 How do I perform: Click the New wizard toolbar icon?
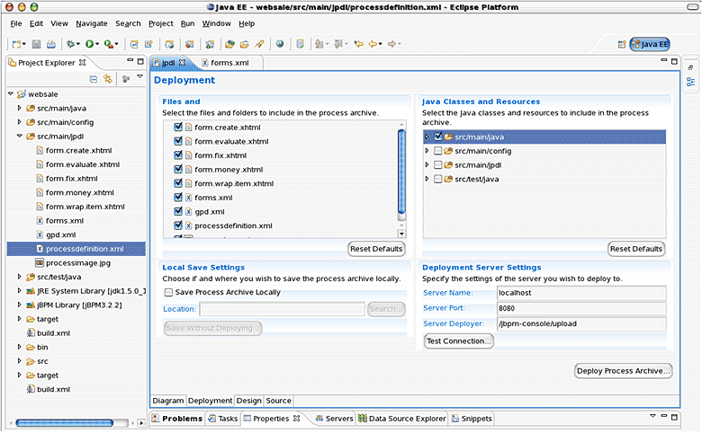click(x=16, y=44)
